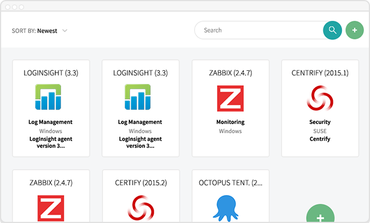Open the blue Octopus Tentacle icon

point(226,208)
